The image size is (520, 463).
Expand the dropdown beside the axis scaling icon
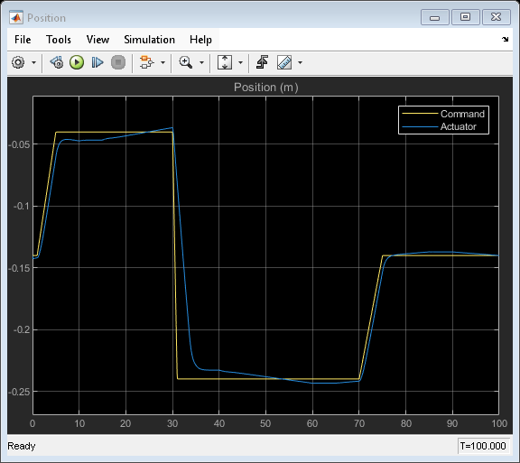pyautogui.click(x=240, y=62)
